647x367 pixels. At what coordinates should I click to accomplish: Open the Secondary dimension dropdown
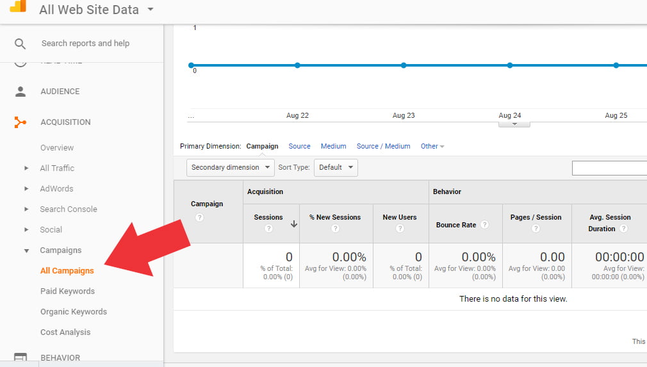point(230,168)
